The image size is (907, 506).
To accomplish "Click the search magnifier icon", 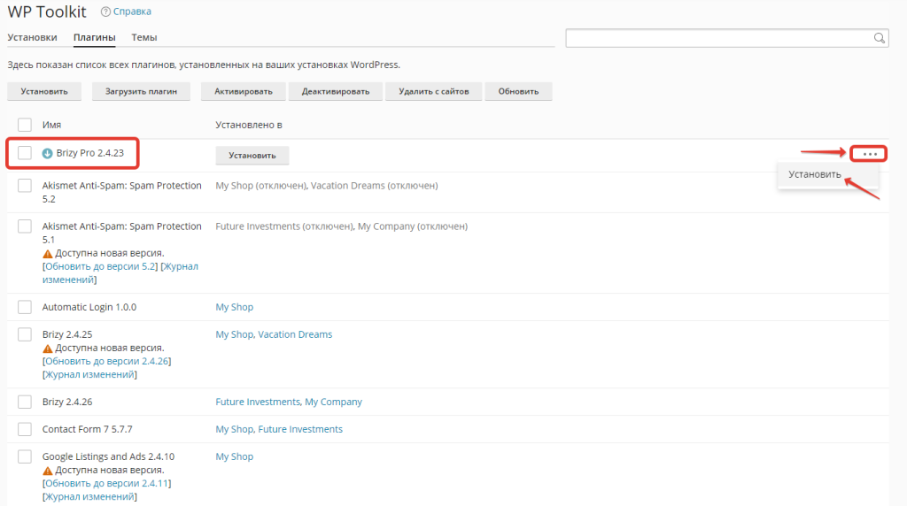I will click(880, 38).
